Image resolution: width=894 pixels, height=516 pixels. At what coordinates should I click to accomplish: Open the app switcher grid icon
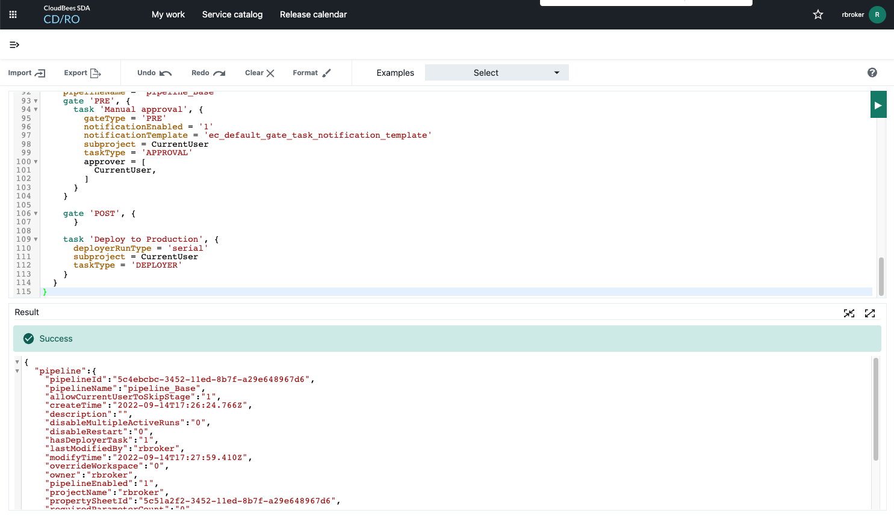tap(13, 14)
